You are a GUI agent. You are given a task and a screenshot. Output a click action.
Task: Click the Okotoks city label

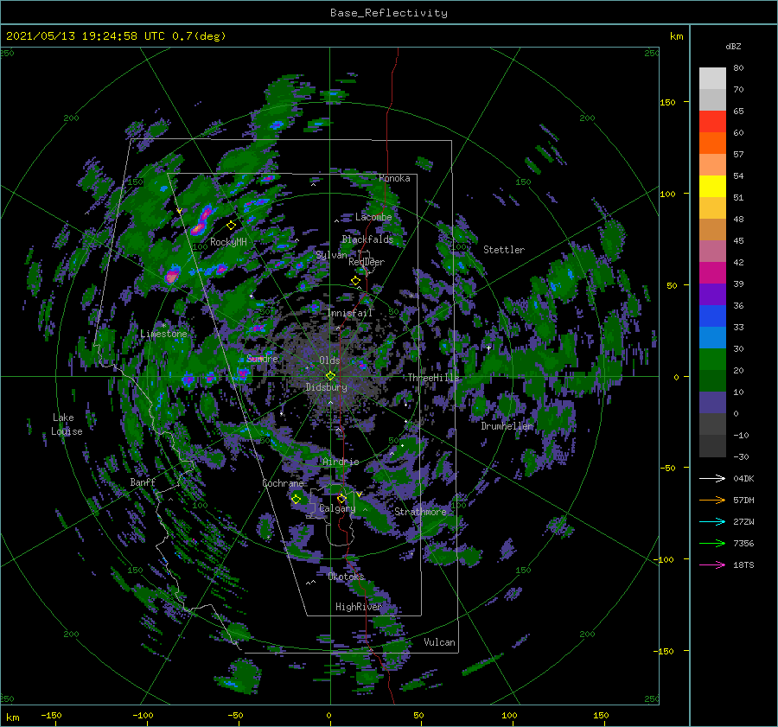click(x=346, y=577)
